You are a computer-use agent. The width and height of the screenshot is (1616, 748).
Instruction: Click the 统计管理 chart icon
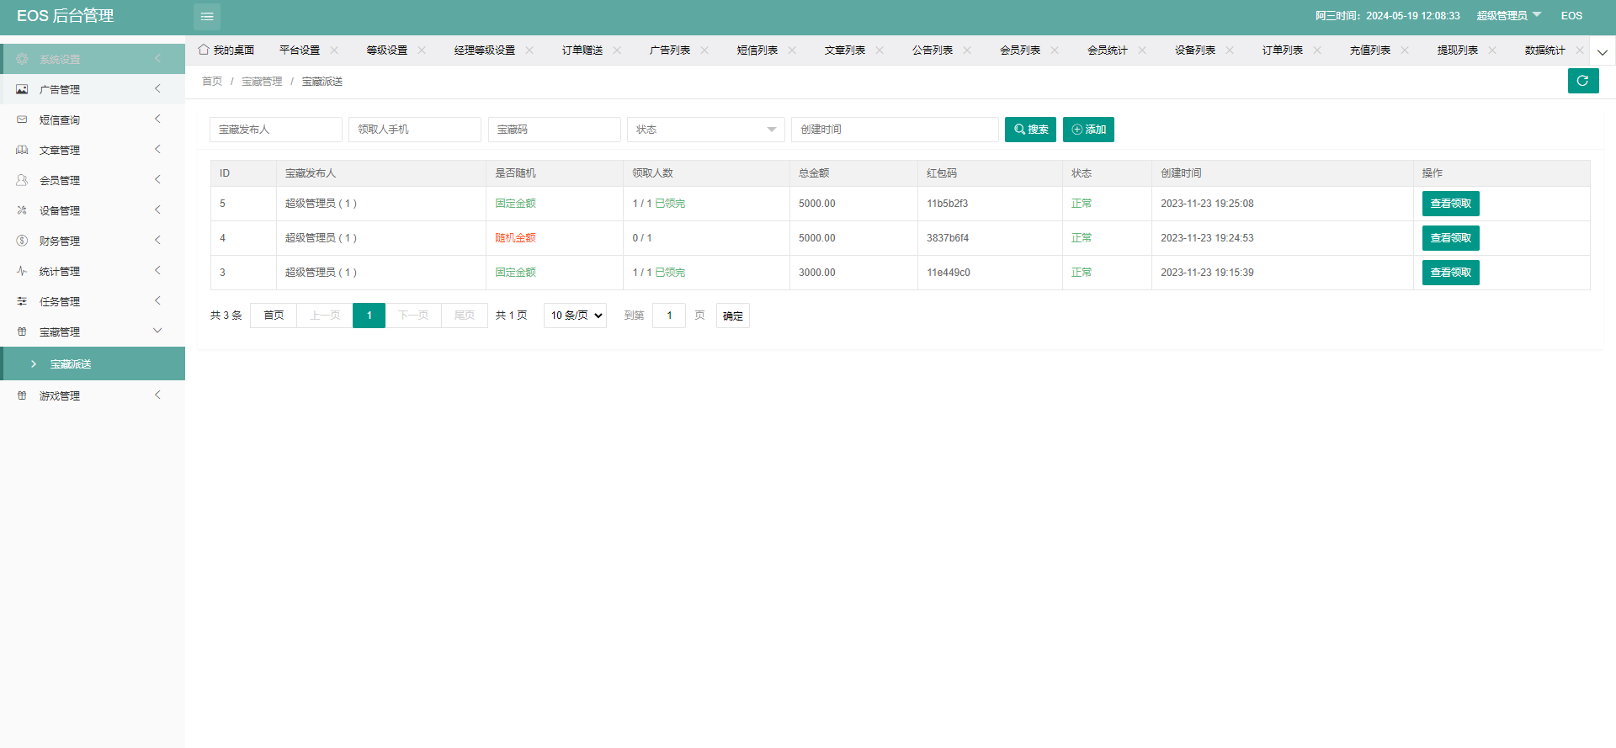pyautogui.click(x=22, y=271)
